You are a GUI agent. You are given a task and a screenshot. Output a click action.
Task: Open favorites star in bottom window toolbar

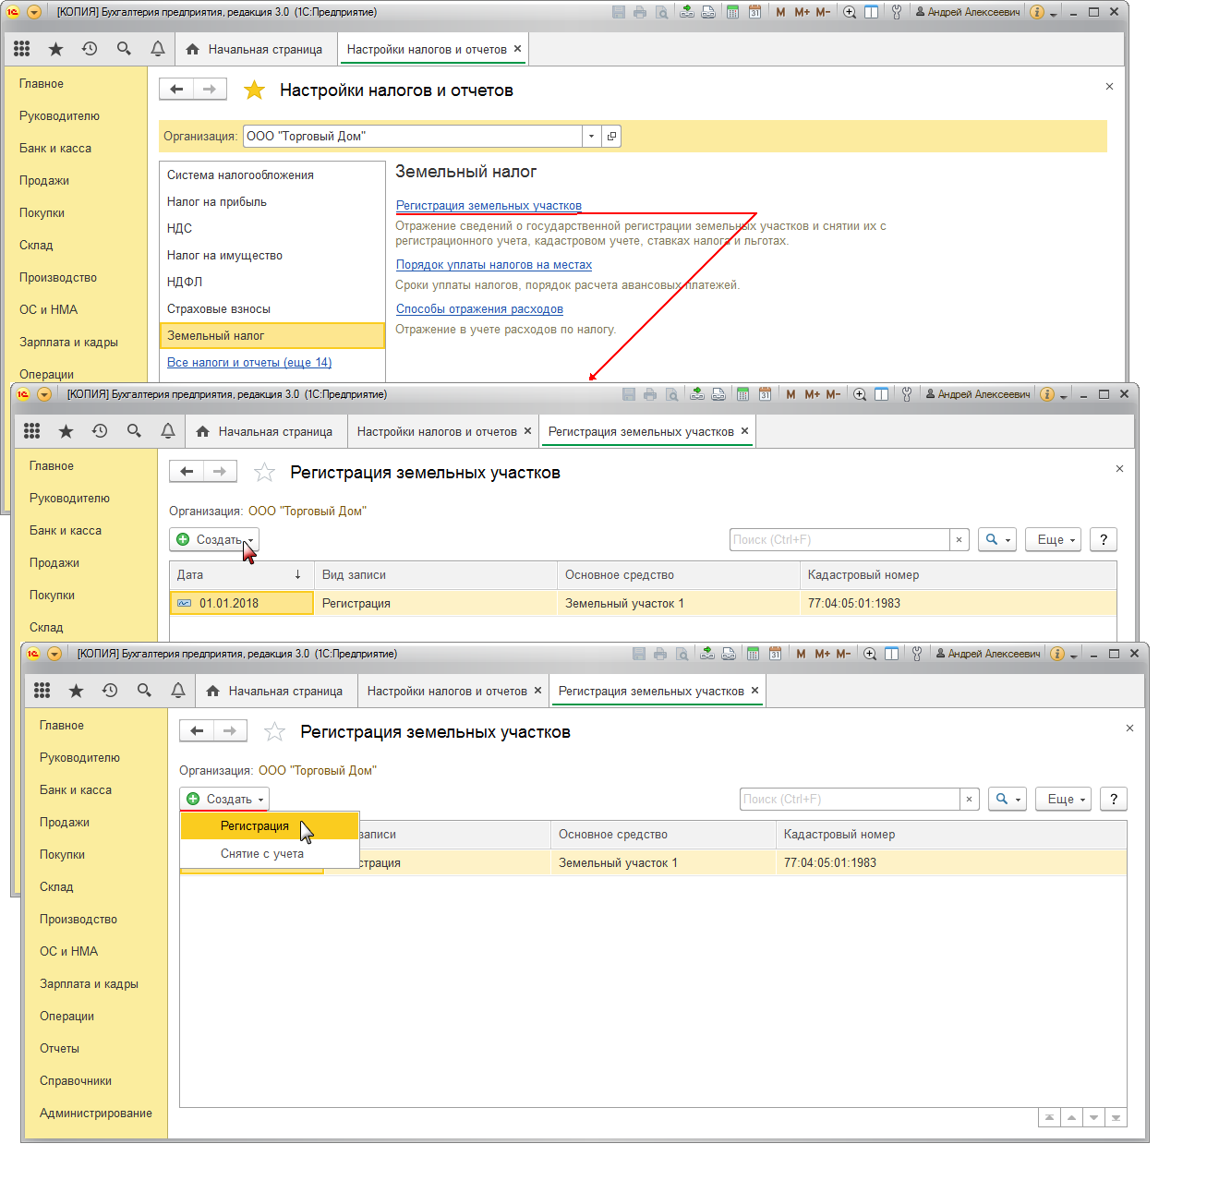(x=76, y=691)
